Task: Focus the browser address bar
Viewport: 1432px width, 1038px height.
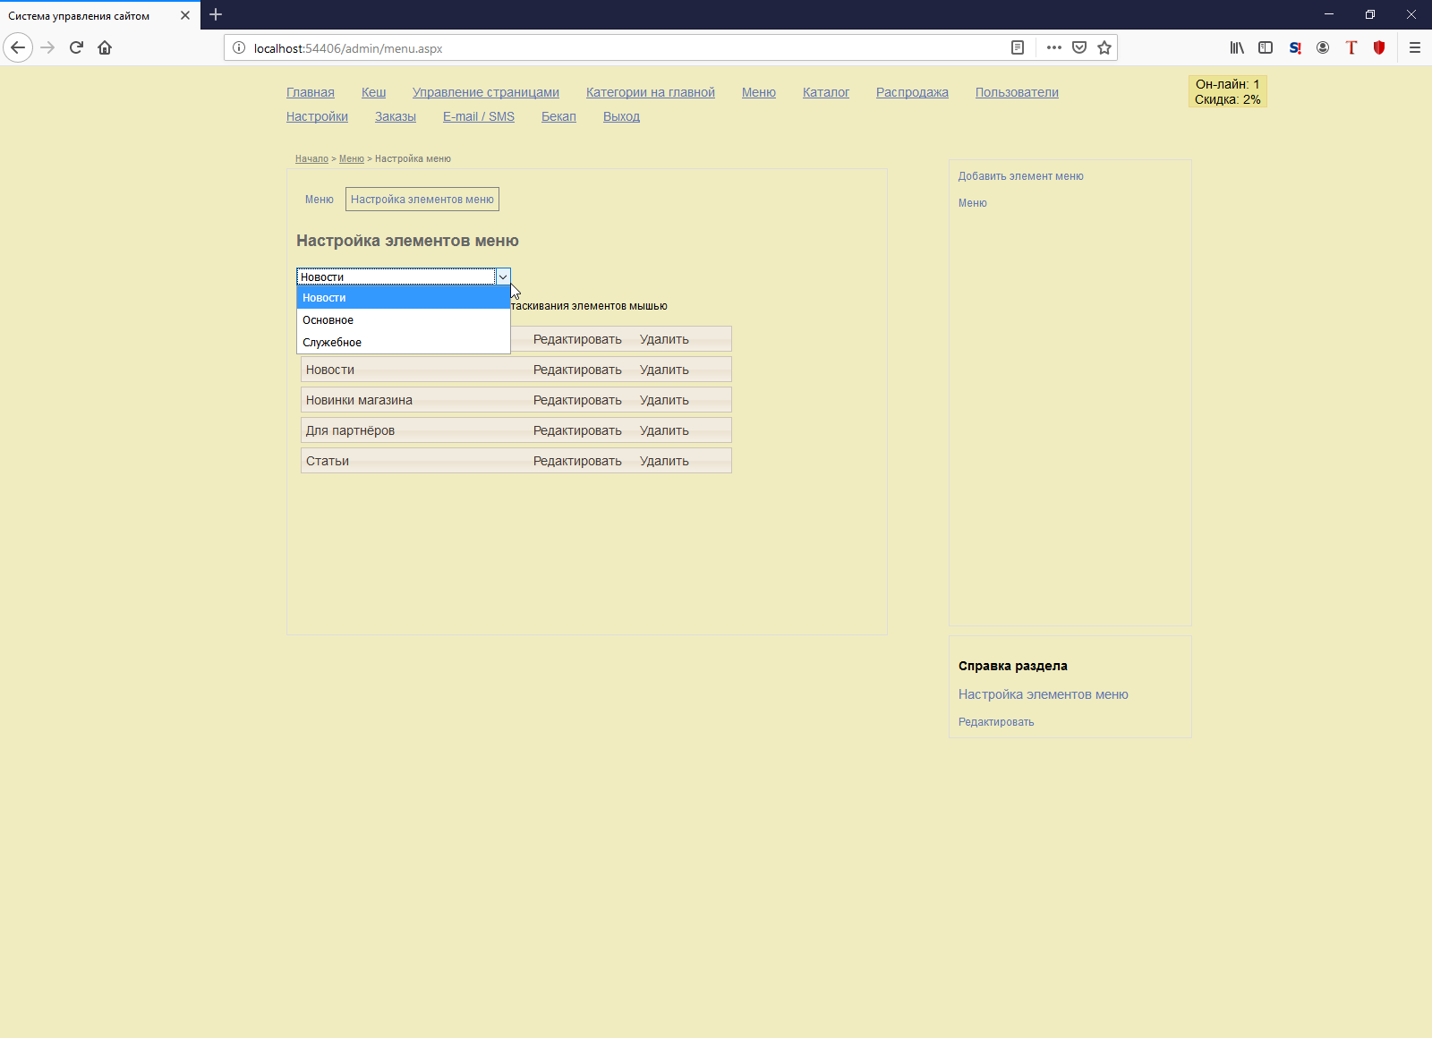Action: pos(626,48)
